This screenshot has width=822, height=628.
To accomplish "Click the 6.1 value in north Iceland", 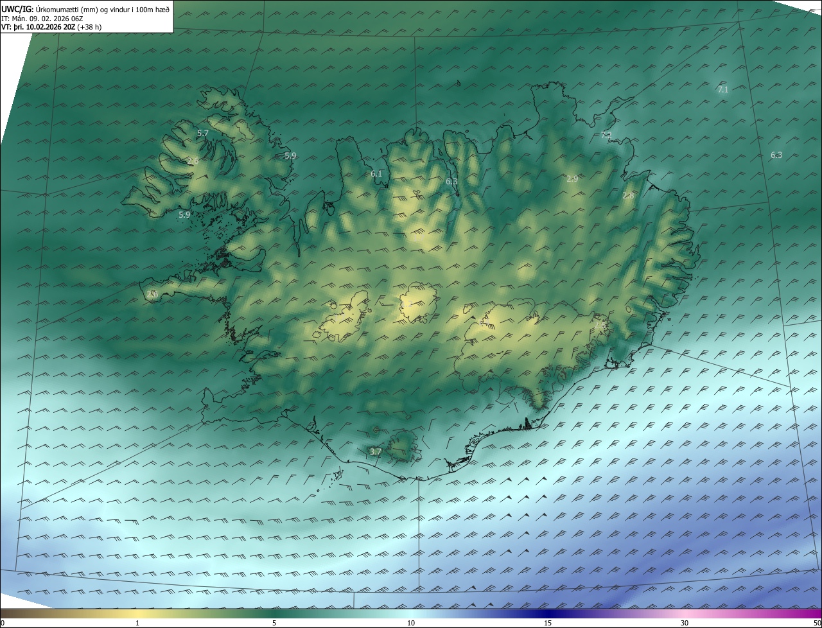I will coord(376,173).
